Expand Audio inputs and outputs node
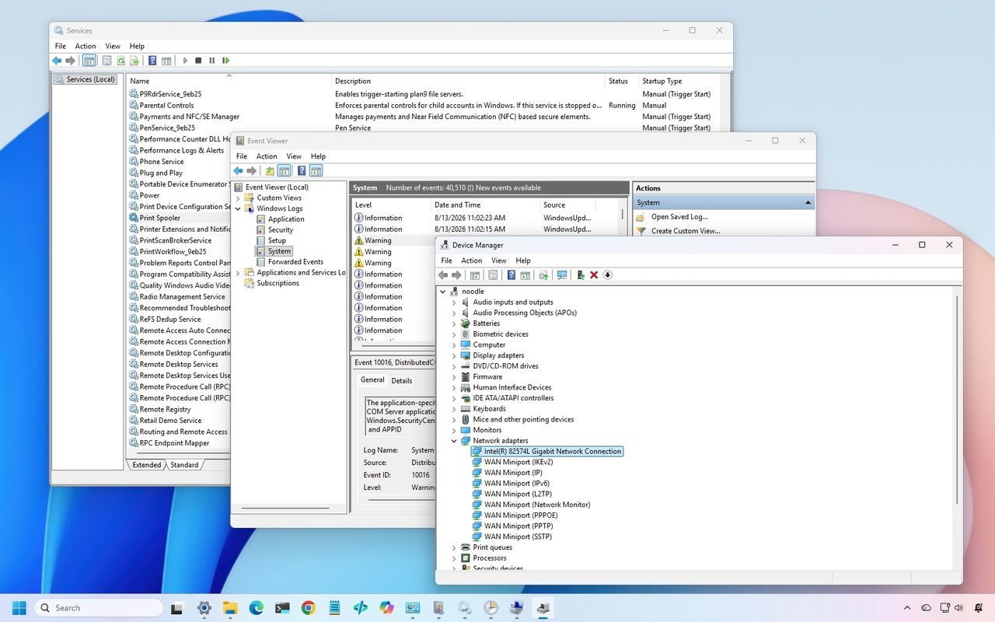 point(454,302)
